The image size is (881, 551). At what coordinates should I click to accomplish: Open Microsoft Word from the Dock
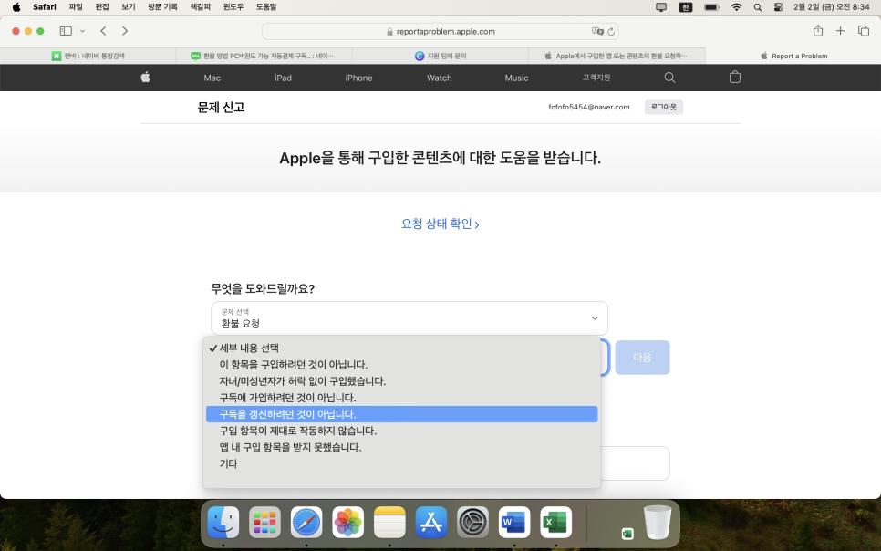pos(514,522)
